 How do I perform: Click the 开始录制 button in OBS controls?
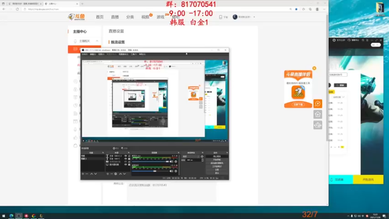tap(217, 160)
